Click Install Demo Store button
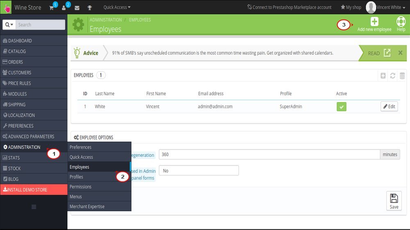 [x=34, y=190]
